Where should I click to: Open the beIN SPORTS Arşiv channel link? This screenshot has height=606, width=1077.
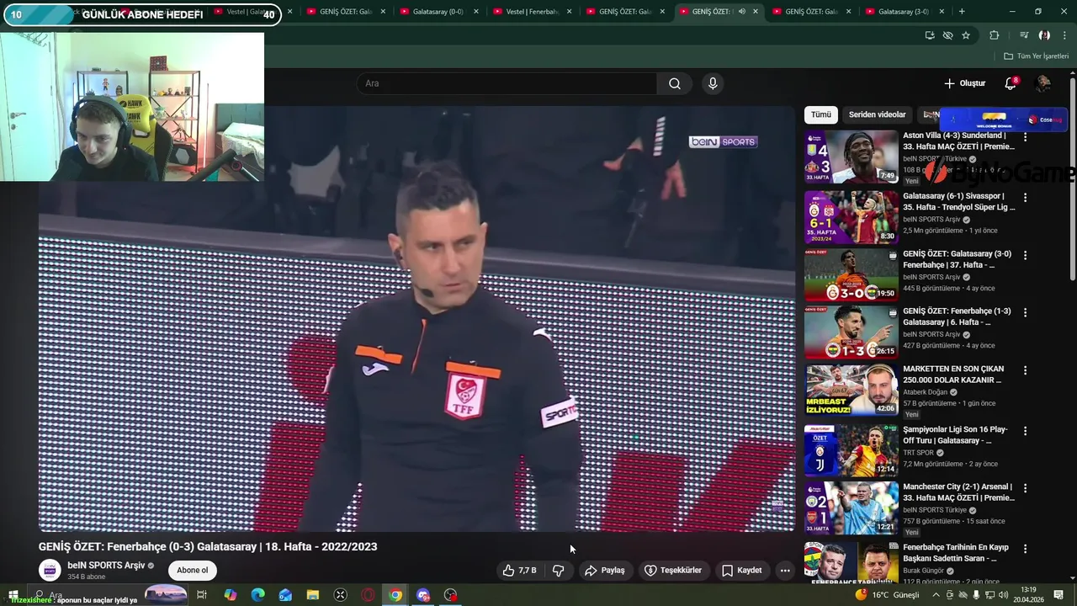tap(106, 566)
